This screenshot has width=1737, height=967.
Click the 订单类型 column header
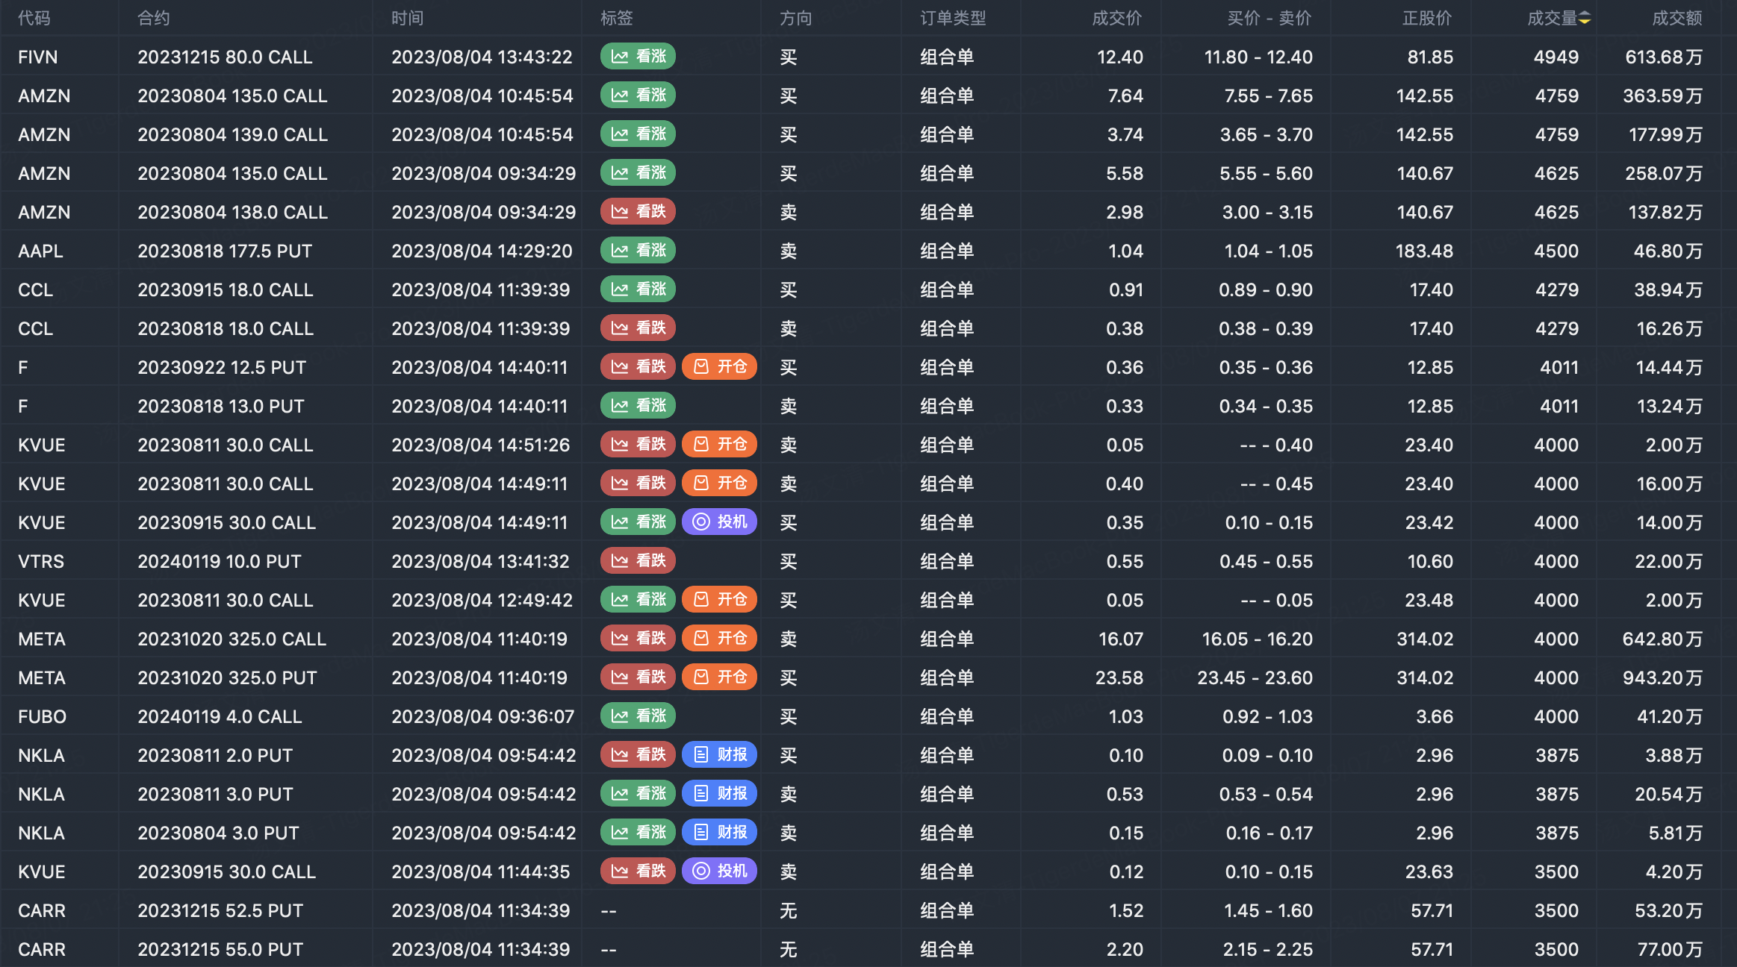coord(952,19)
